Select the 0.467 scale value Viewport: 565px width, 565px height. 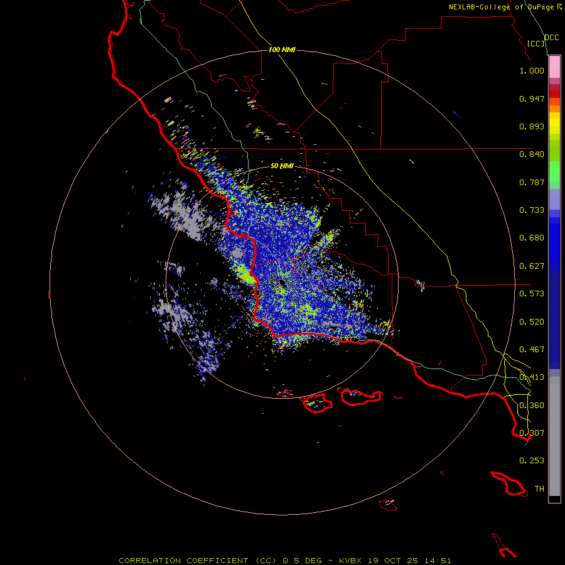(532, 350)
